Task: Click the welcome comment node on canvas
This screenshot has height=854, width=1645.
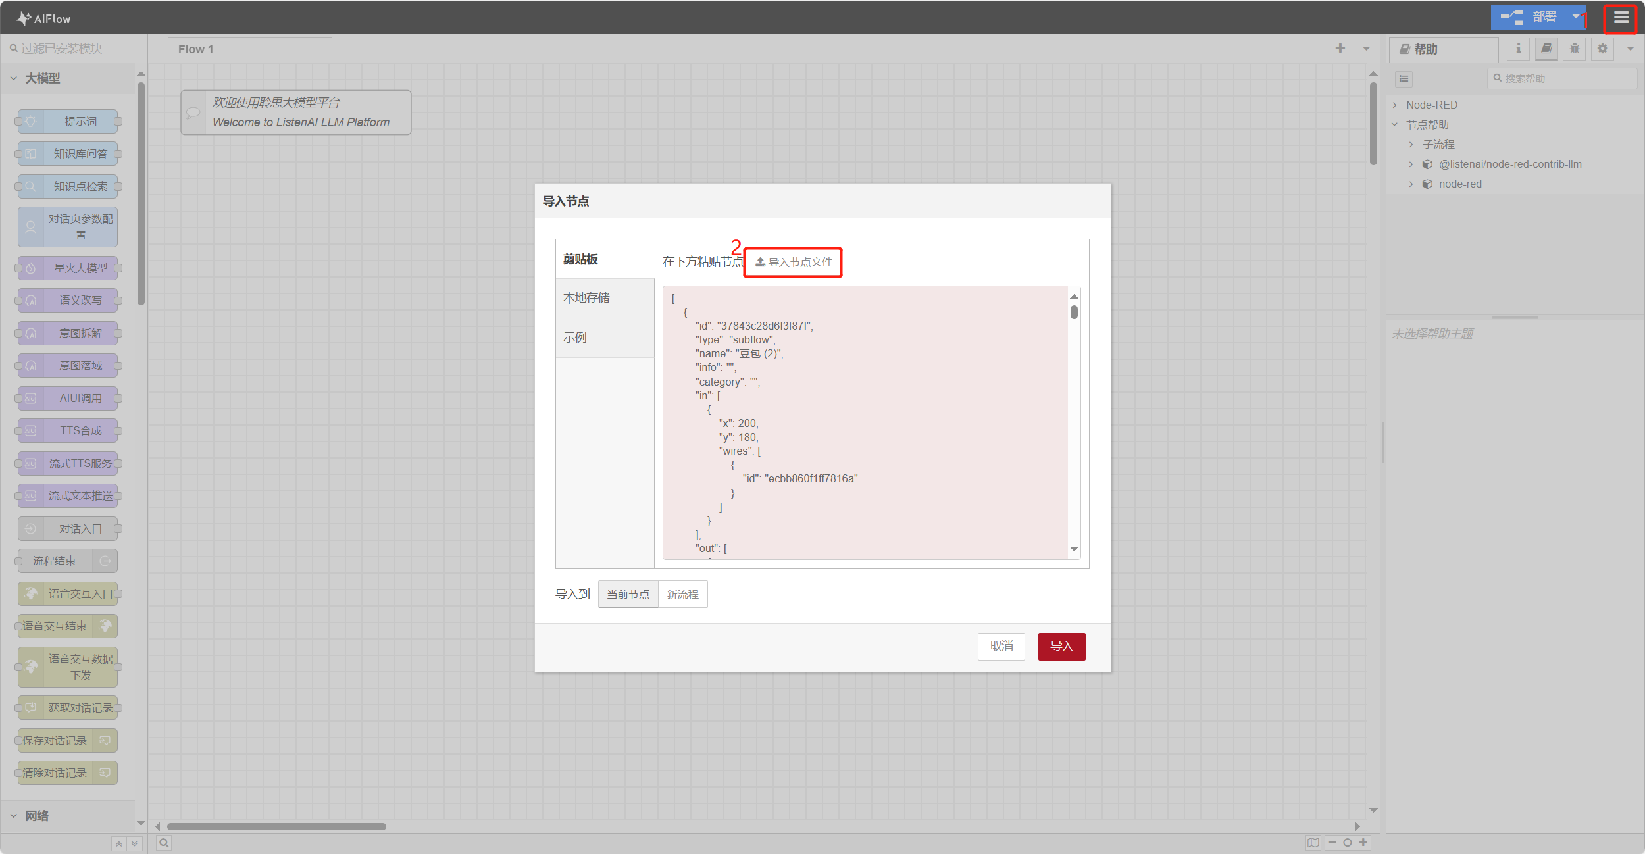Action: pos(296,113)
